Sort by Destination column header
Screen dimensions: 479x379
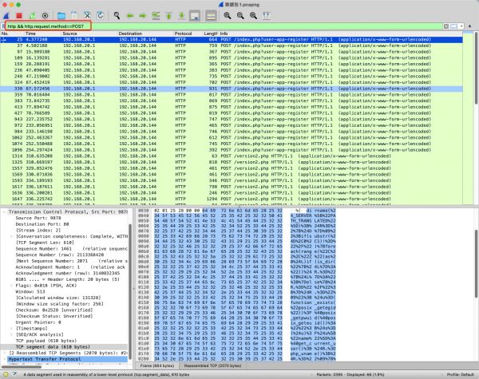click(x=130, y=34)
